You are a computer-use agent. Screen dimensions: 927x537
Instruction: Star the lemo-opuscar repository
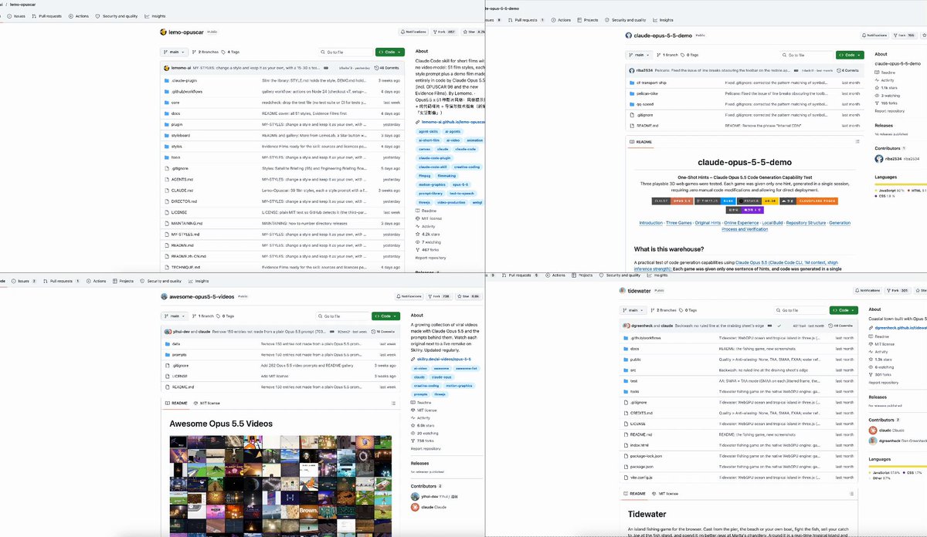472,32
